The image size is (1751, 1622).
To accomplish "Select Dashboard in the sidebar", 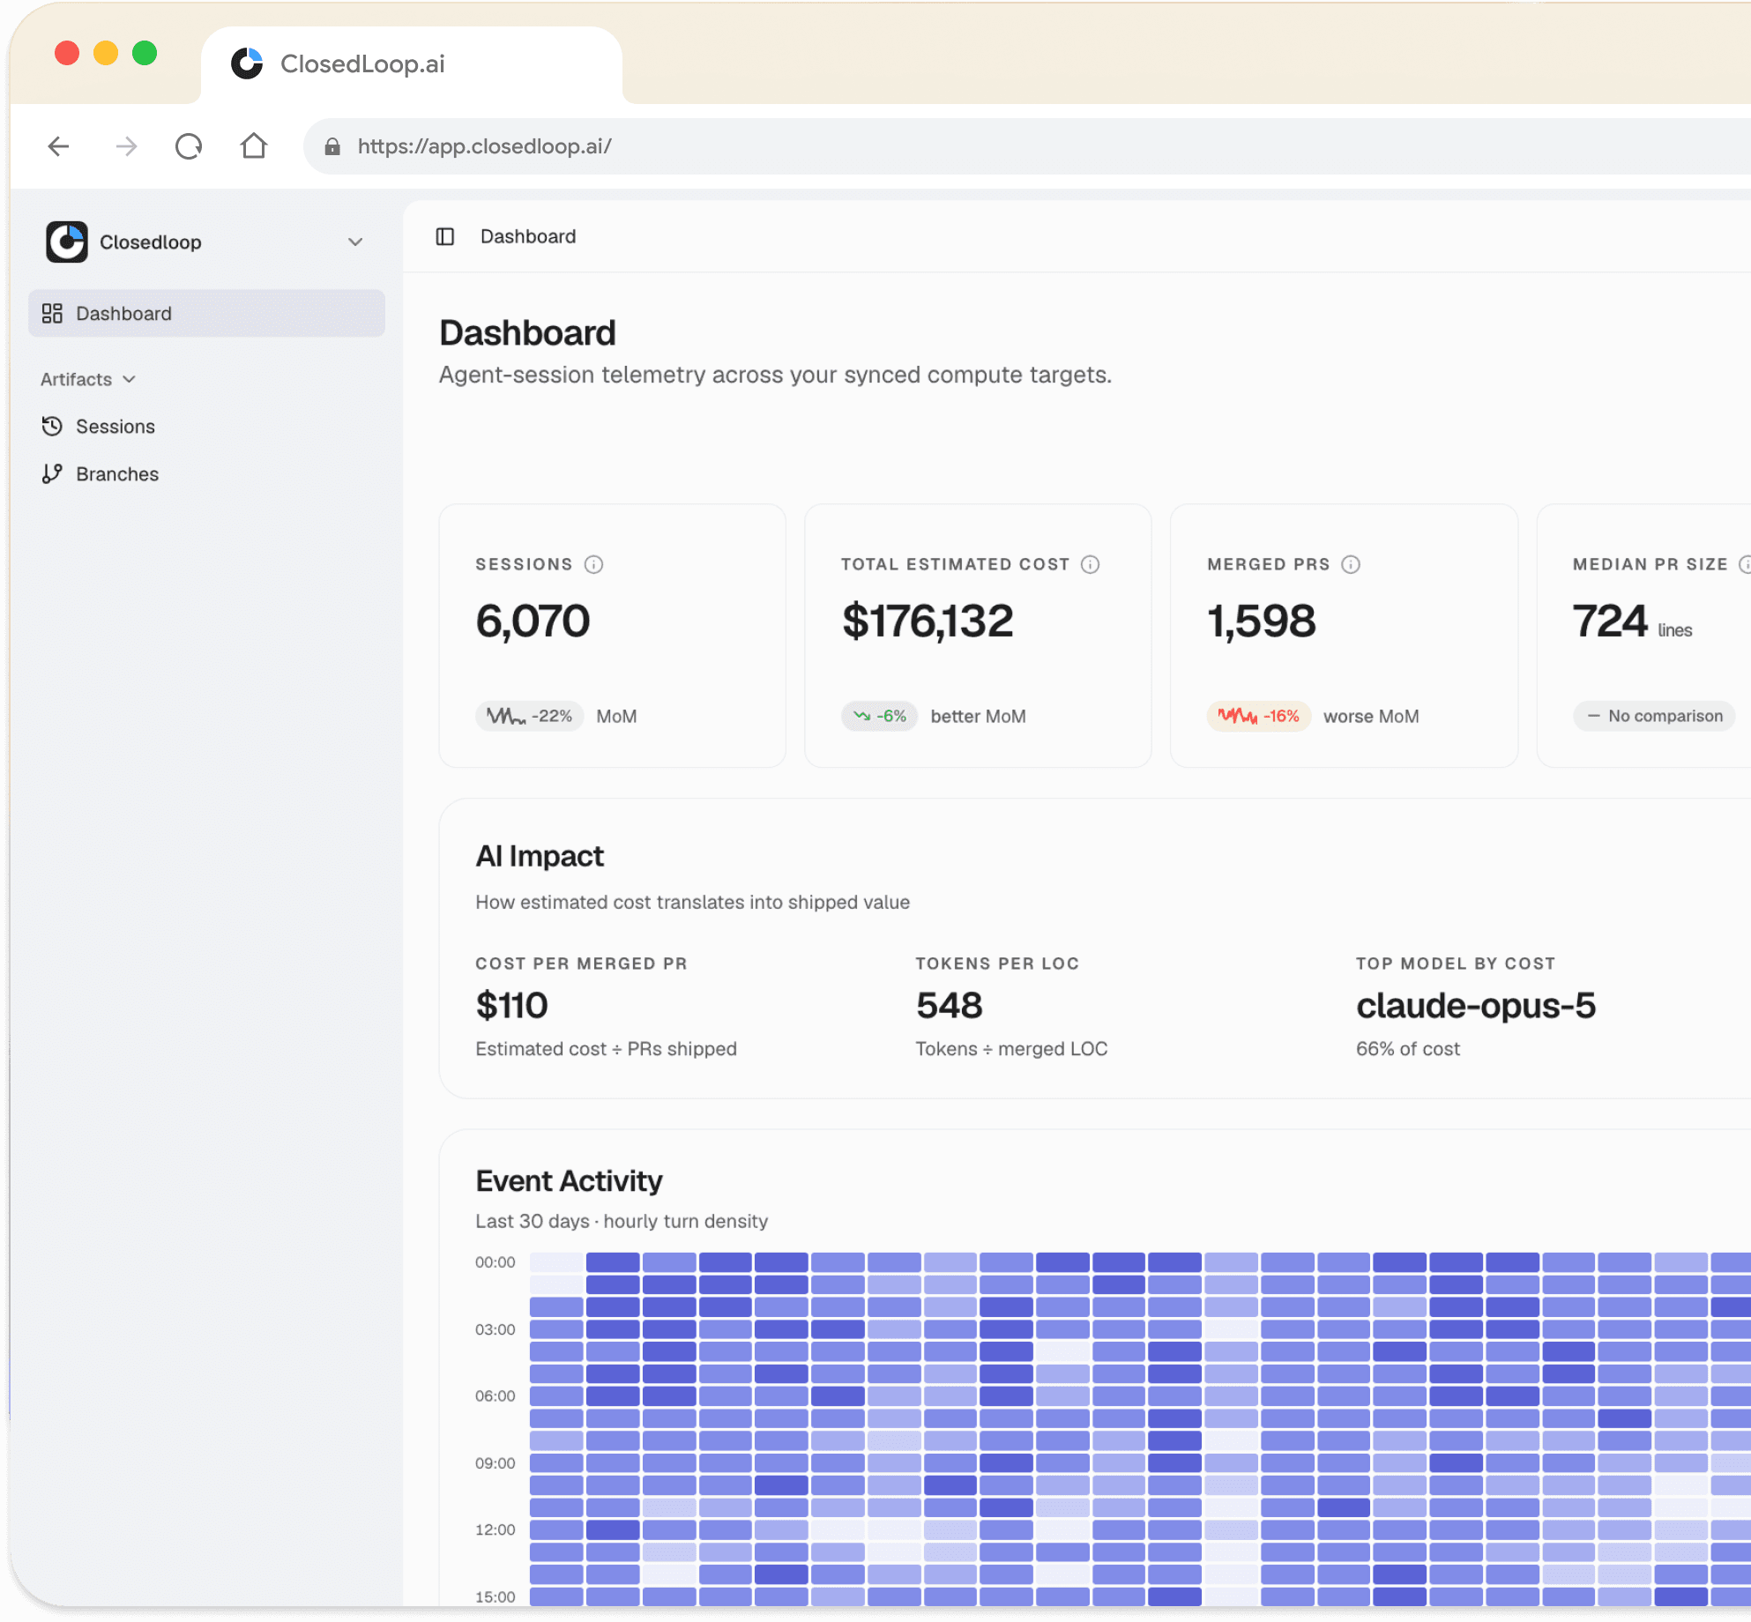I will tap(206, 313).
